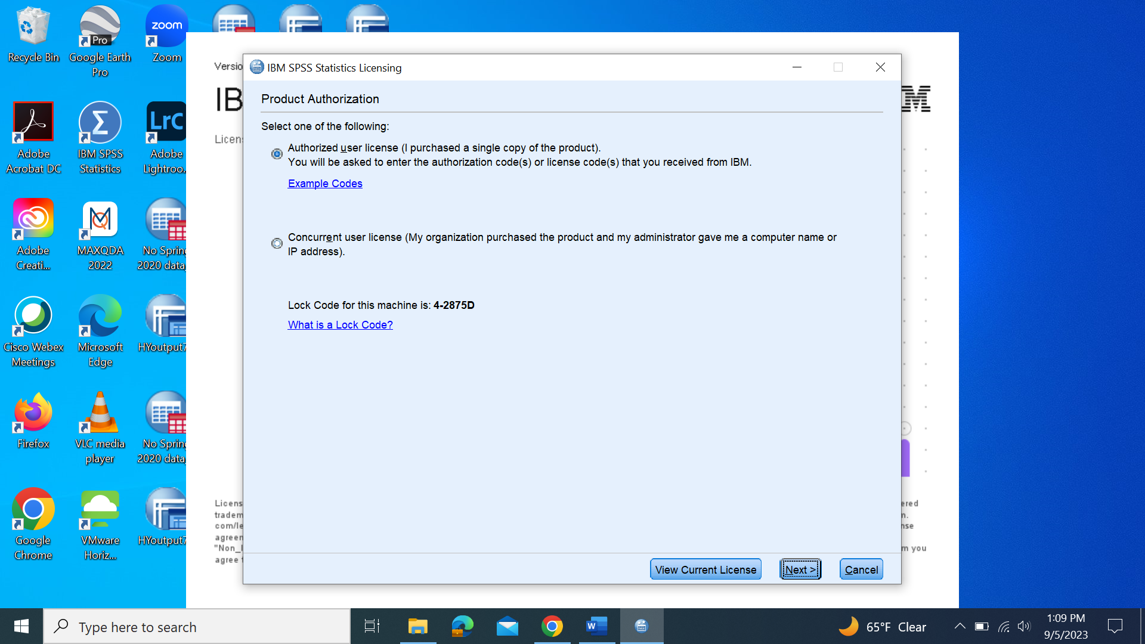The height and width of the screenshot is (644, 1145).
Task: Click the SPSS icon in the dialog title bar
Action: pos(256,67)
